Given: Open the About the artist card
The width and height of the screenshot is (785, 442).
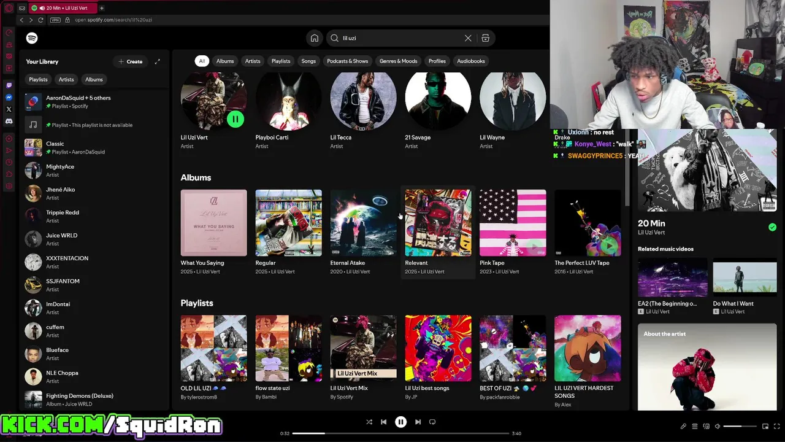Looking at the screenshot, I should click(707, 366).
